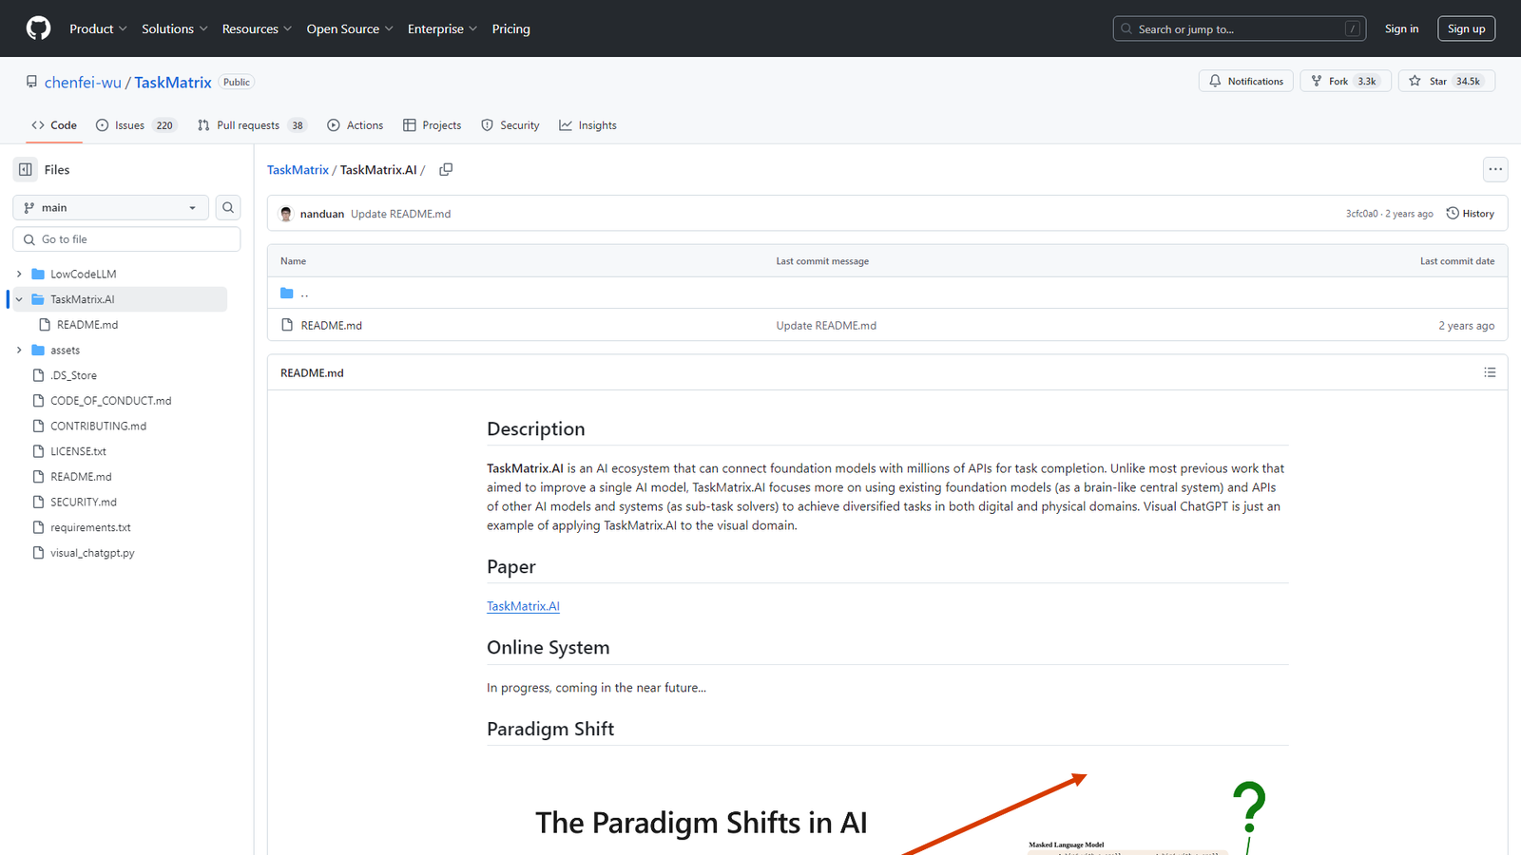The image size is (1521, 855).
Task: Switch to the Issues tab
Action: (x=135, y=125)
